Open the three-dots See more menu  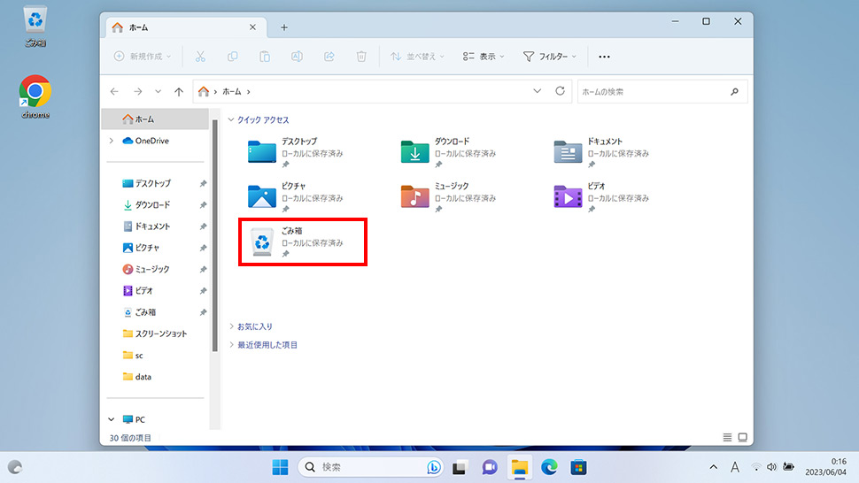click(604, 57)
